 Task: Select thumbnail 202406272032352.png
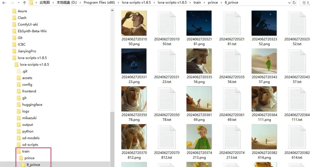(x=264, y=23)
